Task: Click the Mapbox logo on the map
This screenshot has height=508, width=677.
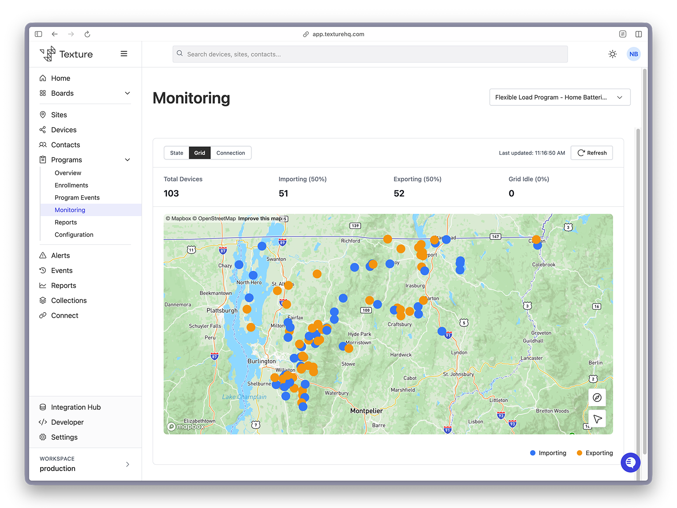Action: [x=186, y=426]
